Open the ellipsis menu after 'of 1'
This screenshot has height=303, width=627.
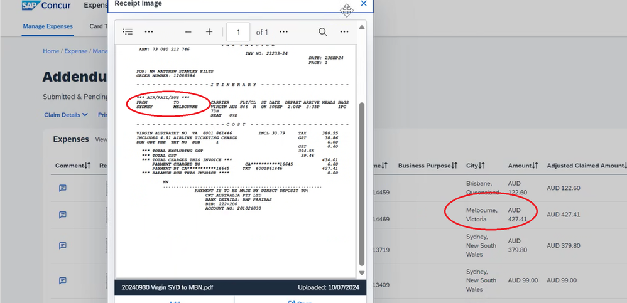pyautogui.click(x=283, y=32)
